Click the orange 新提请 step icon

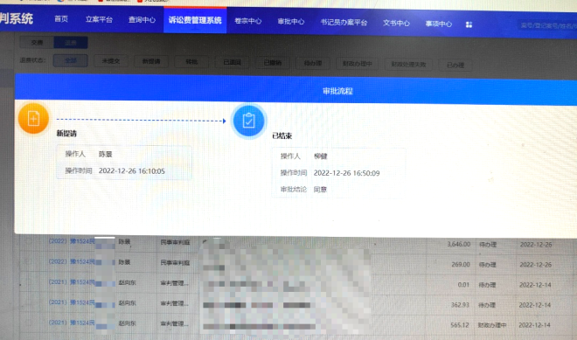[x=33, y=119]
